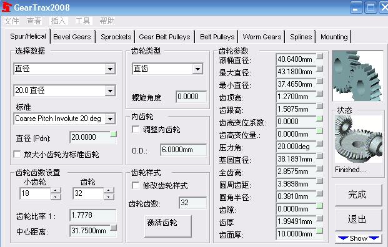Switch to the Worm Gears tab
The height and width of the screenshot is (247, 388).
click(262, 37)
